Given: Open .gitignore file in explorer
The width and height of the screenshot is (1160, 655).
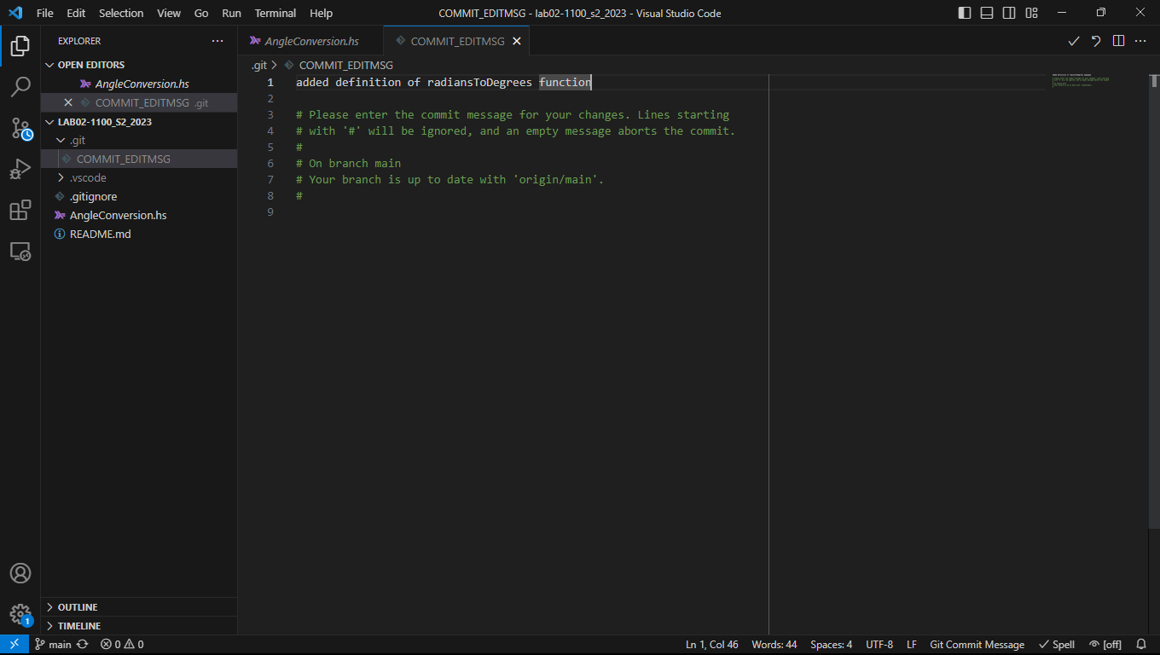Looking at the screenshot, I should click(x=139, y=196).
